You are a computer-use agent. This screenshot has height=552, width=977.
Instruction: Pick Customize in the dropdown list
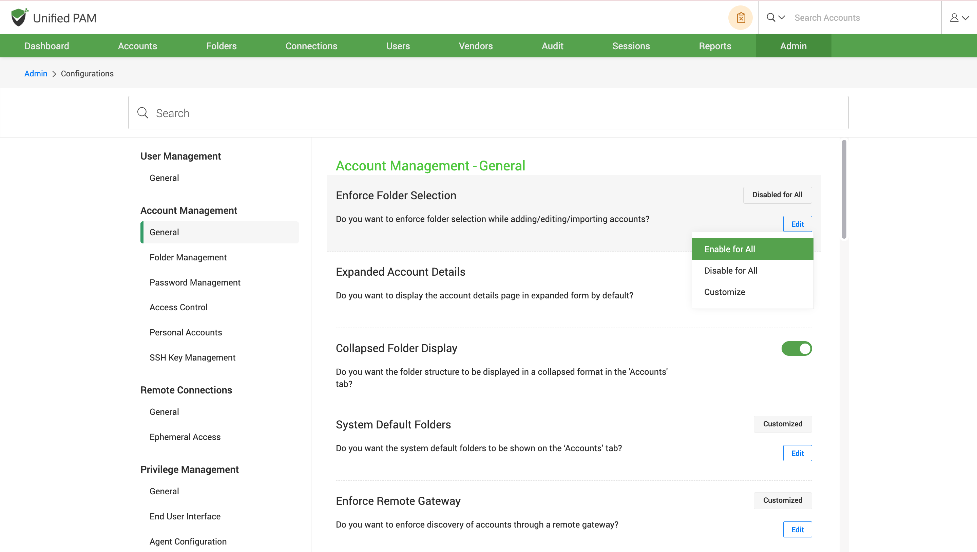pyautogui.click(x=724, y=292)
